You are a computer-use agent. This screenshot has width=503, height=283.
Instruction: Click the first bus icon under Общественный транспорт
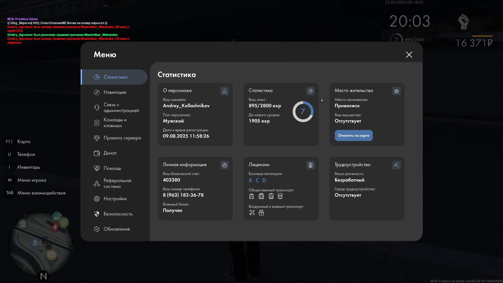251,196
